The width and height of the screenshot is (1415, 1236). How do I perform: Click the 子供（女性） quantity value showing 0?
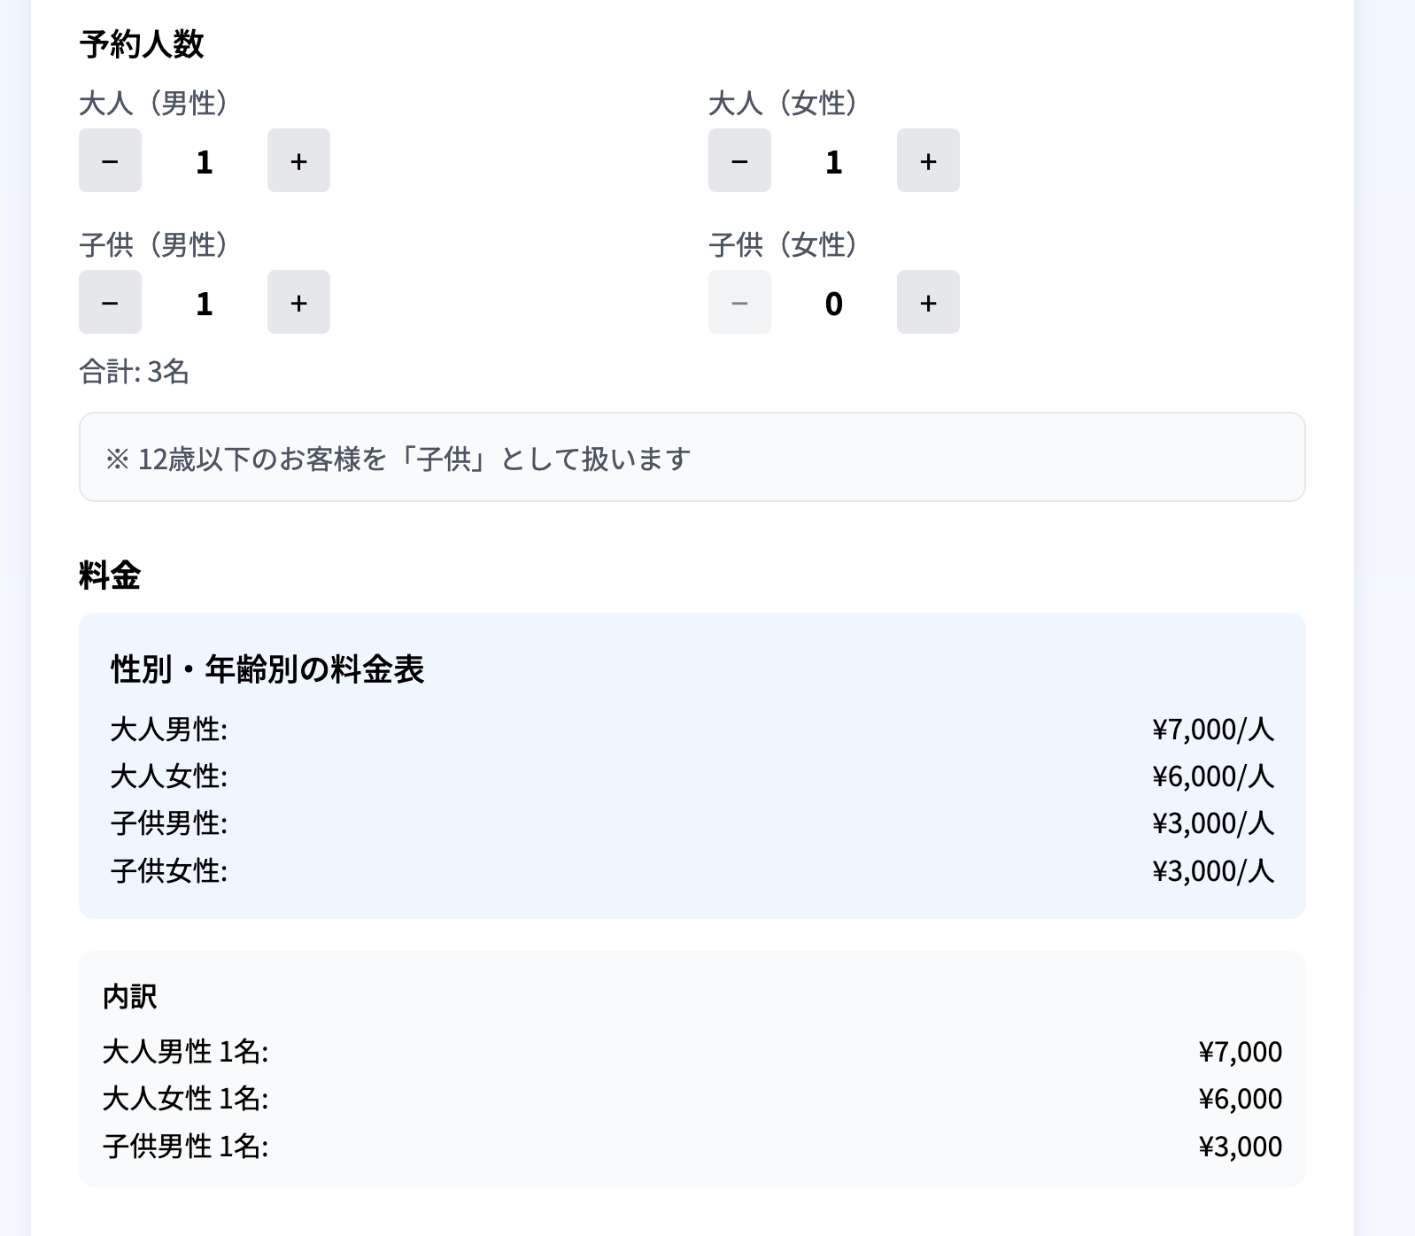pos(833,304)
